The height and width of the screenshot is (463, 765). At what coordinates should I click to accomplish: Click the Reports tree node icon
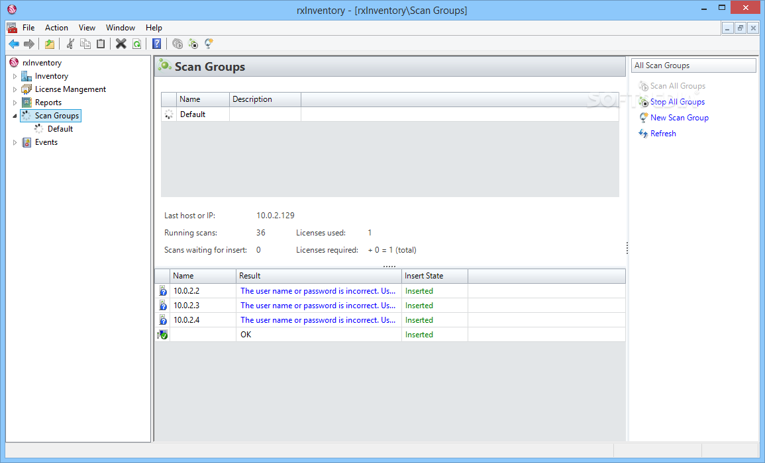(27, 103)
